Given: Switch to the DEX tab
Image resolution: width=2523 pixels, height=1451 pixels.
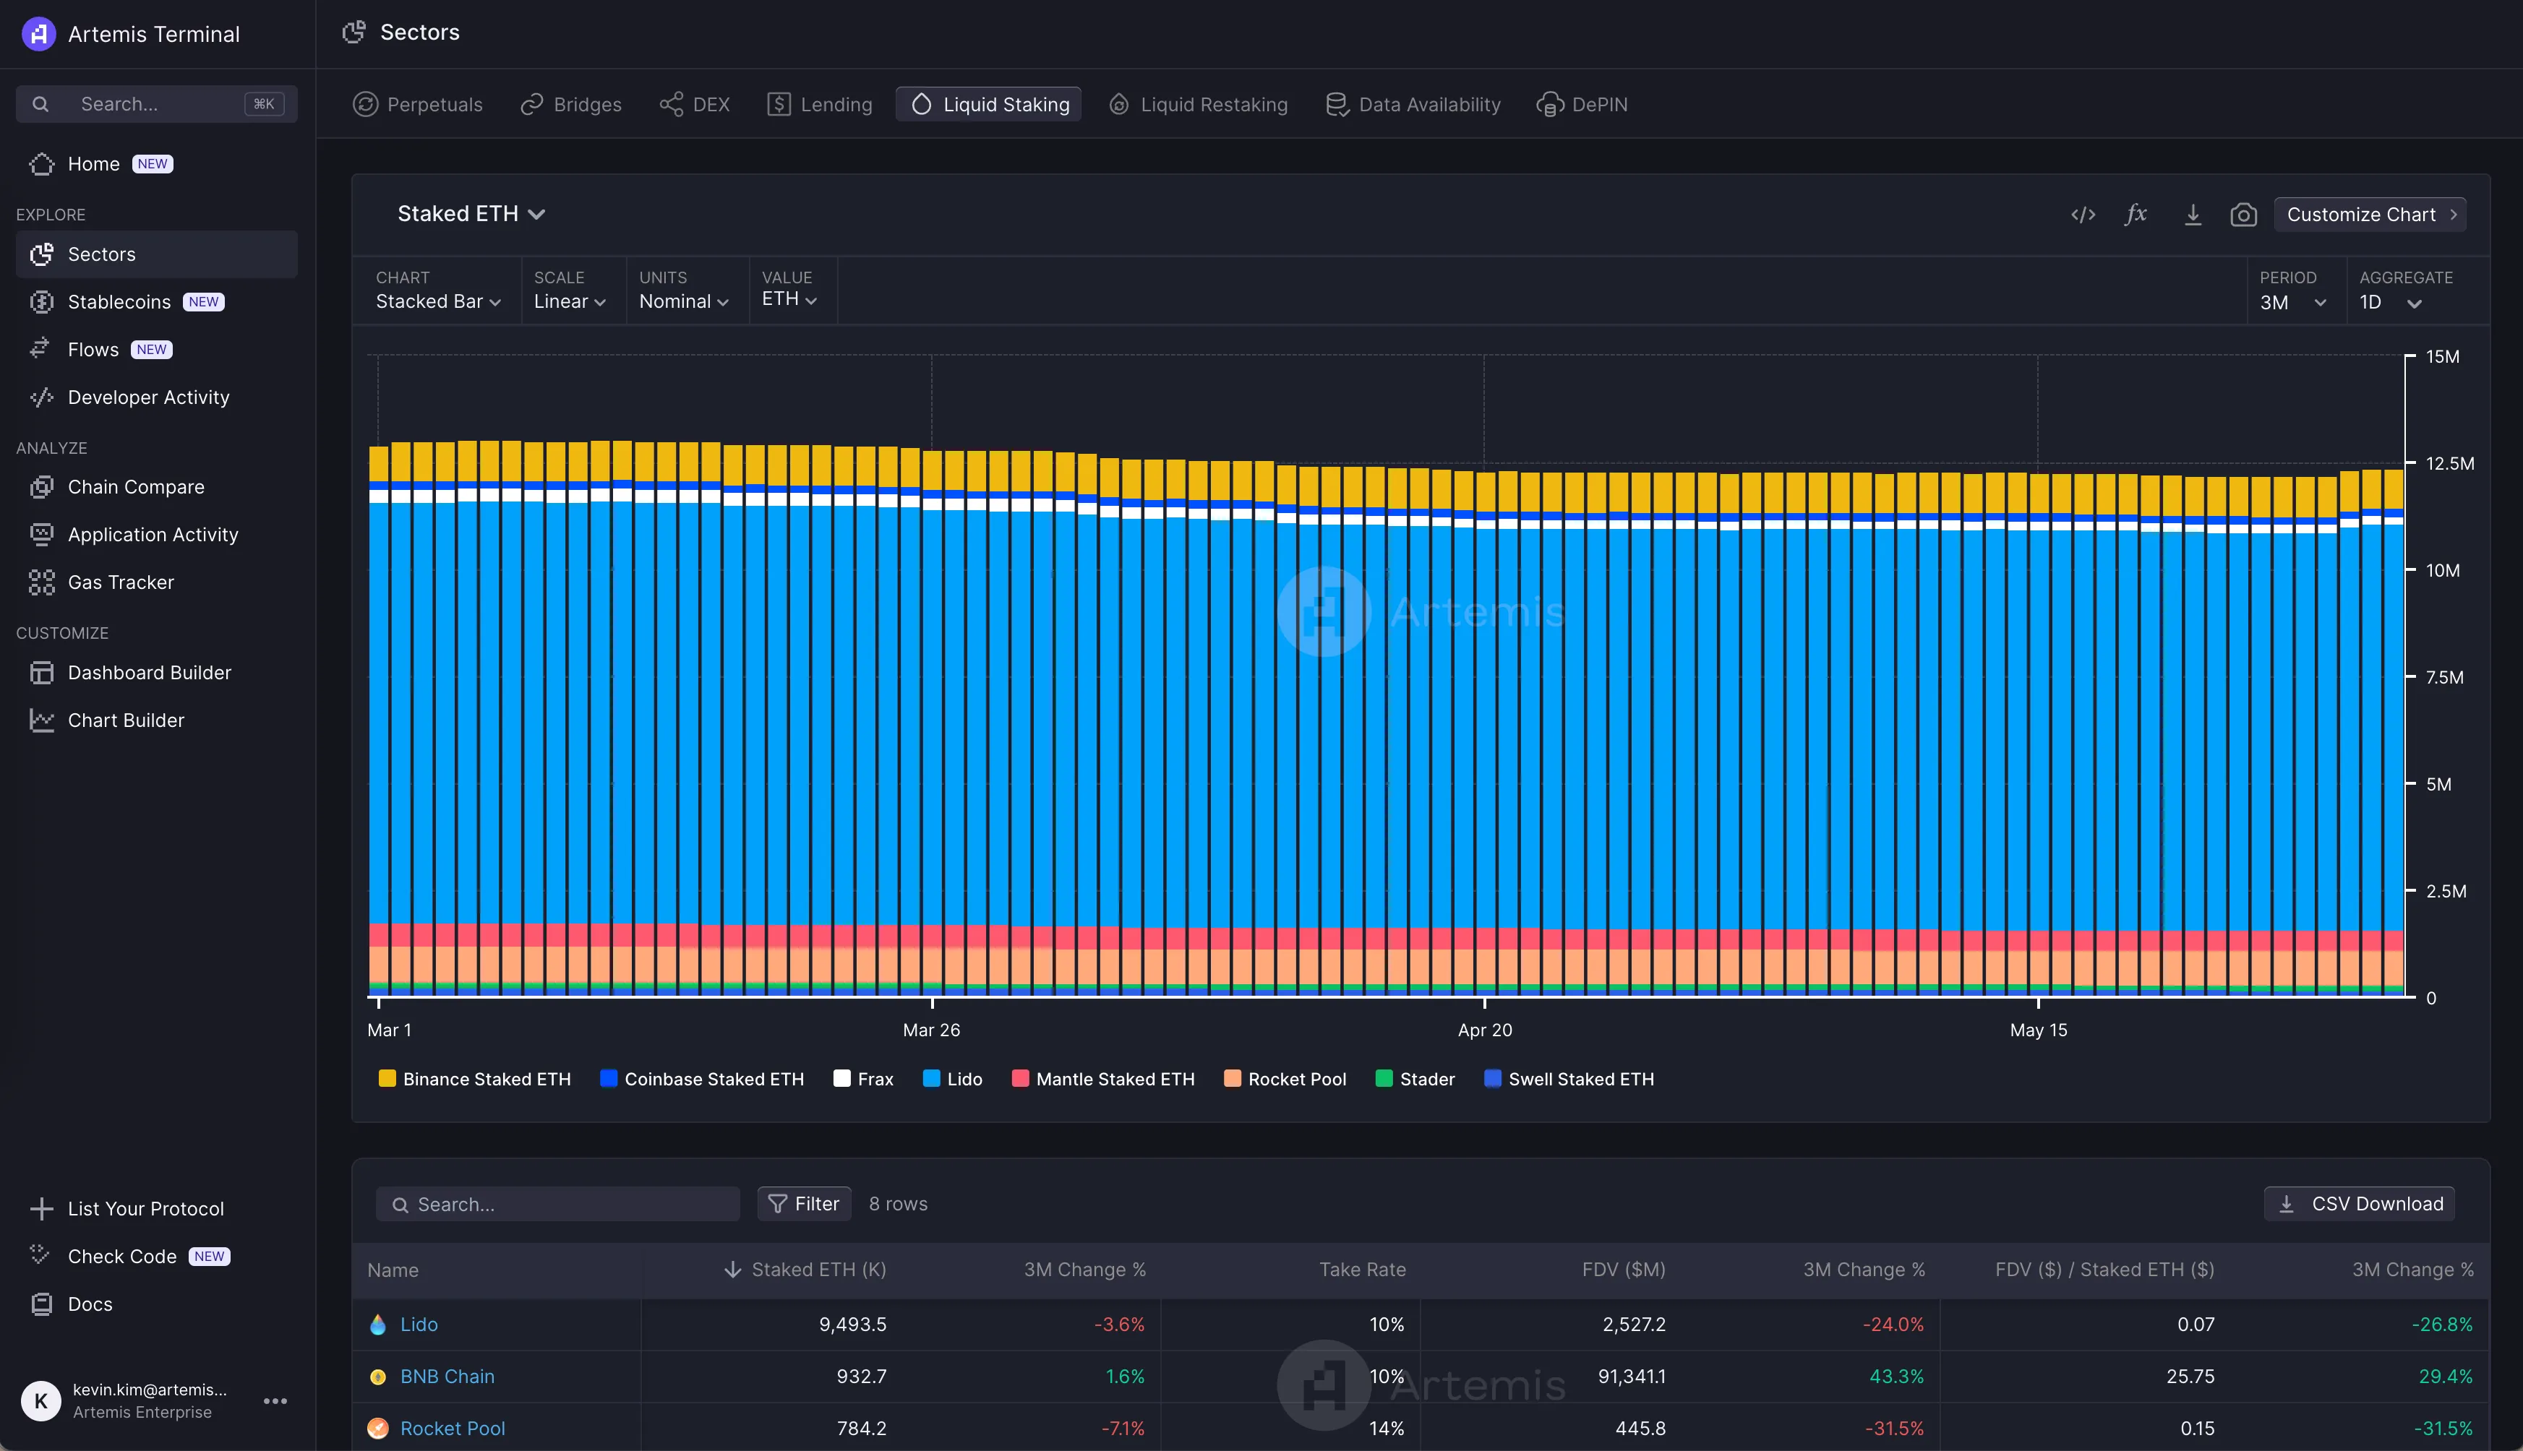Looking at the screenshot, I should [x=695, y=105].
